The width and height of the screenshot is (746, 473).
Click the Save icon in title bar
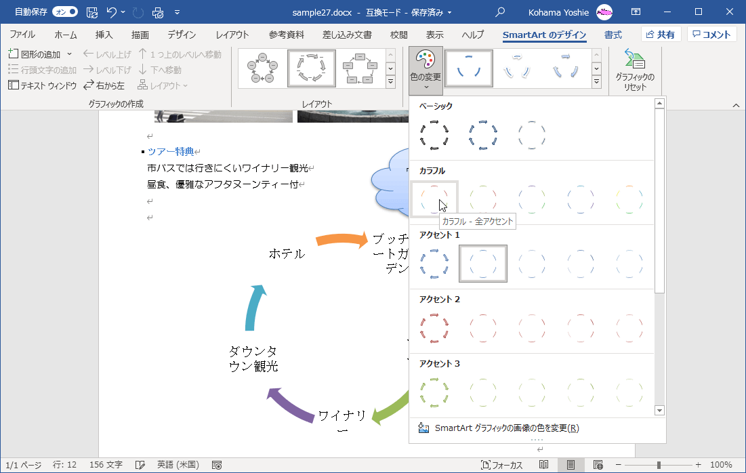pos(92,12)
